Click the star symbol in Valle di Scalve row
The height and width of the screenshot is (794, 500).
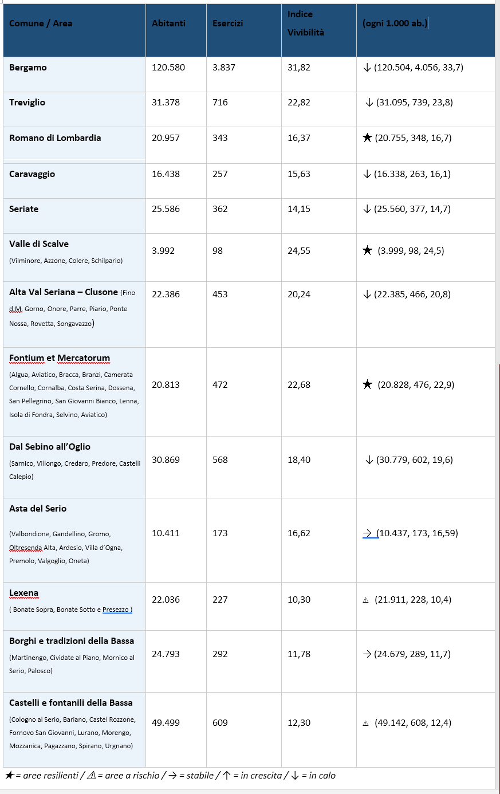pyautogui.click(x=368, y=251)
